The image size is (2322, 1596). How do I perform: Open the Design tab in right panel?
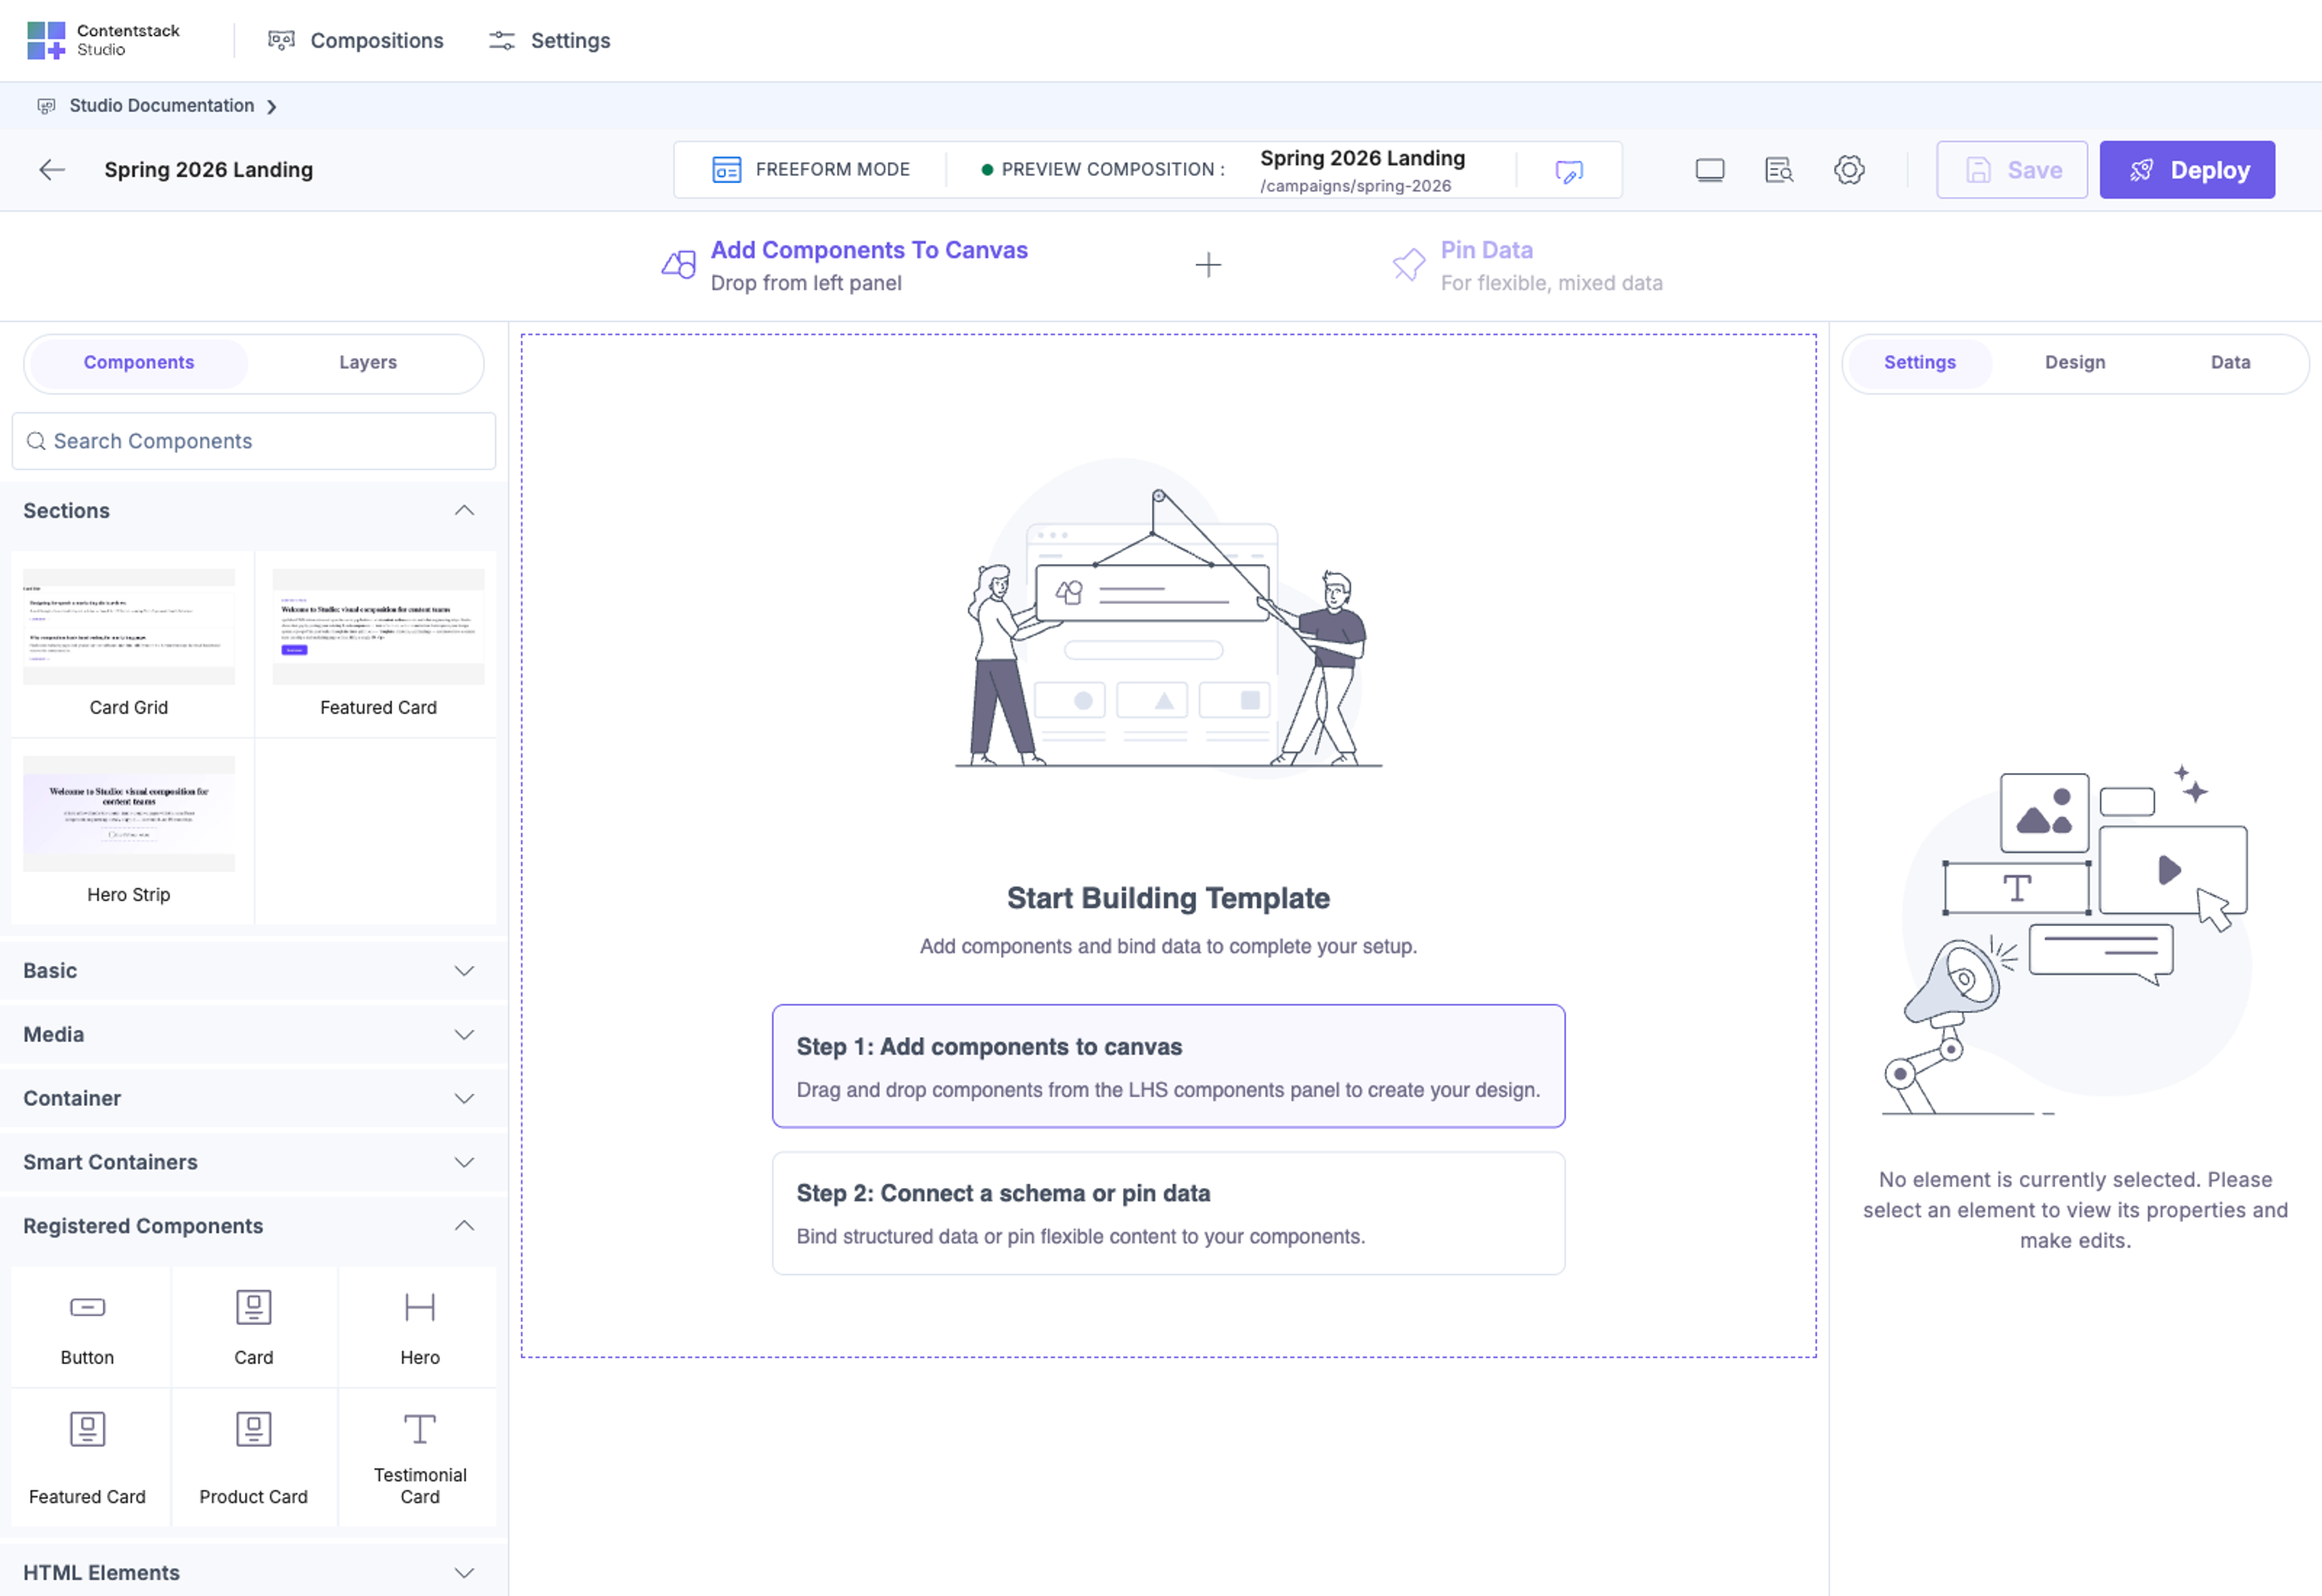tap(2074, 363)
